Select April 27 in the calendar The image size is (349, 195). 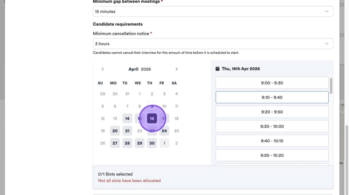coord(115,143)
